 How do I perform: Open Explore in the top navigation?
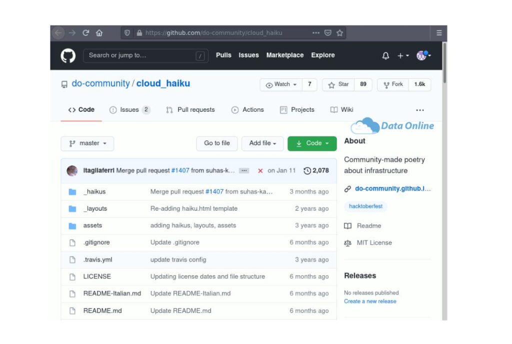point(323,55)
